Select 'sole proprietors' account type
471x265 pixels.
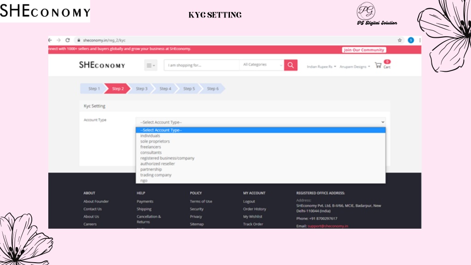click(260, 141)
